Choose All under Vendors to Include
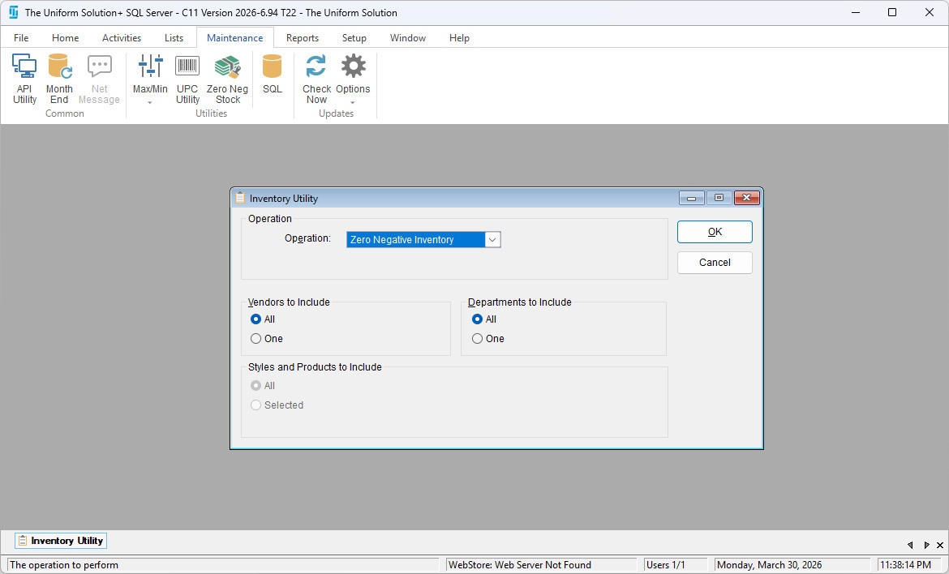This screenshot has height=574, width=949. 256,319
